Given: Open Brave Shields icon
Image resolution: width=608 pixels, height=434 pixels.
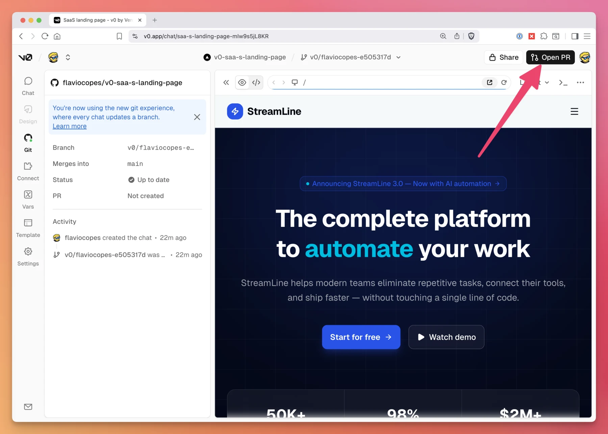Looking at the screenshot, I should (x=471, y=36).
